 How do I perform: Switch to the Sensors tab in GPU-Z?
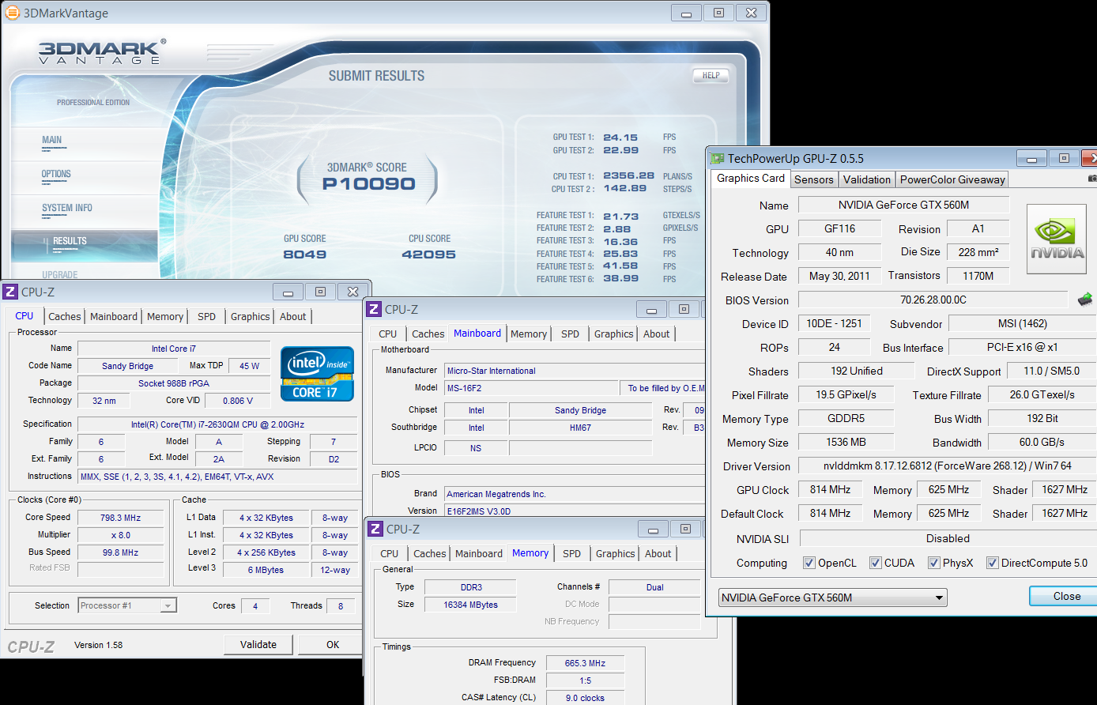click(x=813, y=179)
